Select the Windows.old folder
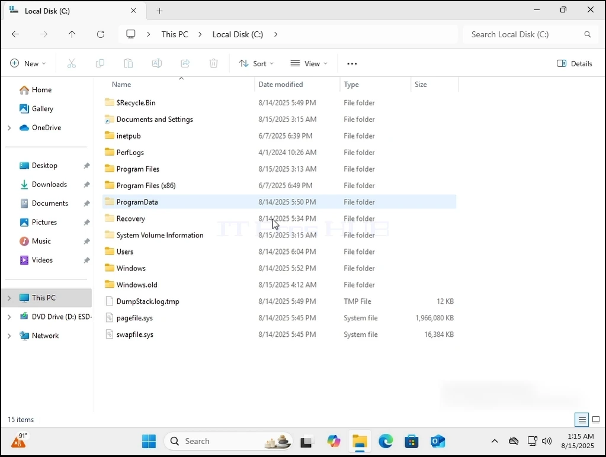This screenshot has width=606, height=457. point(280,285)
